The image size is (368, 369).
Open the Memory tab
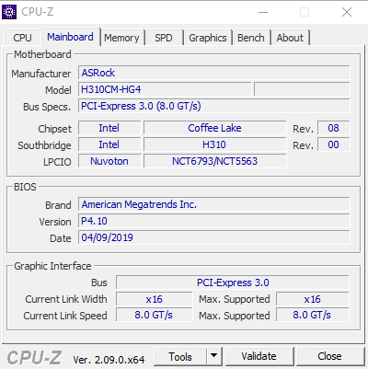[121, 38]
